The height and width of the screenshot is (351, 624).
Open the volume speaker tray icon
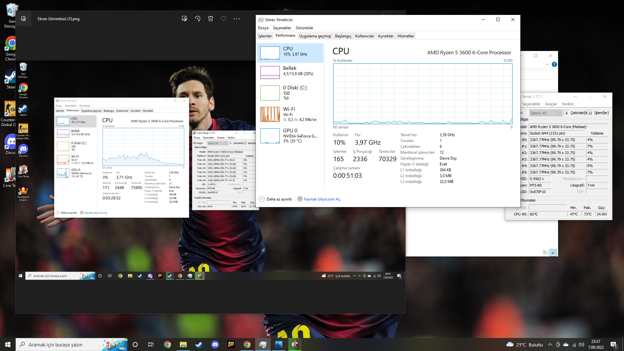(x=581, y=344)
